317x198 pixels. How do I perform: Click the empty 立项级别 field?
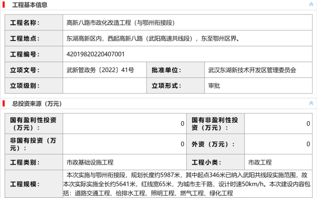click(104, 86)
